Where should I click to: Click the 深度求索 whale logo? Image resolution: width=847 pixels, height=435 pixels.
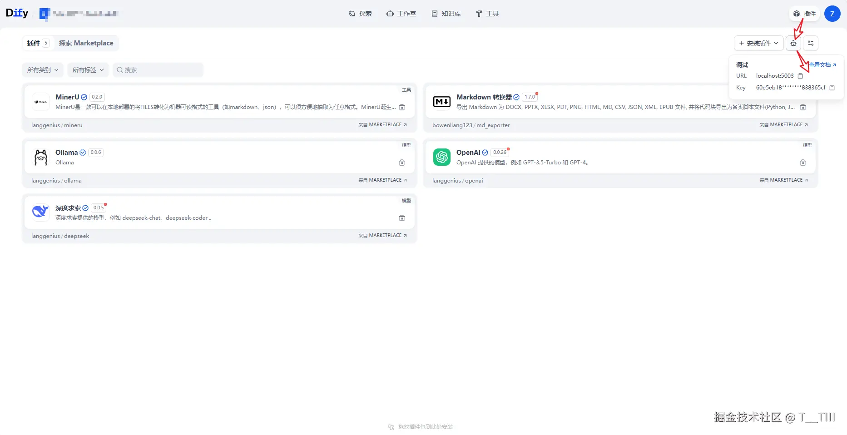41,213
